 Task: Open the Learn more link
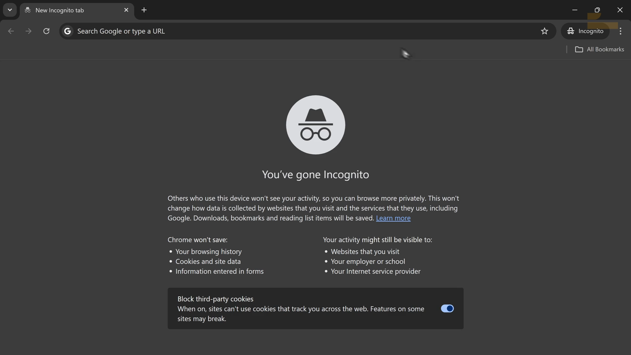[393, 218]
